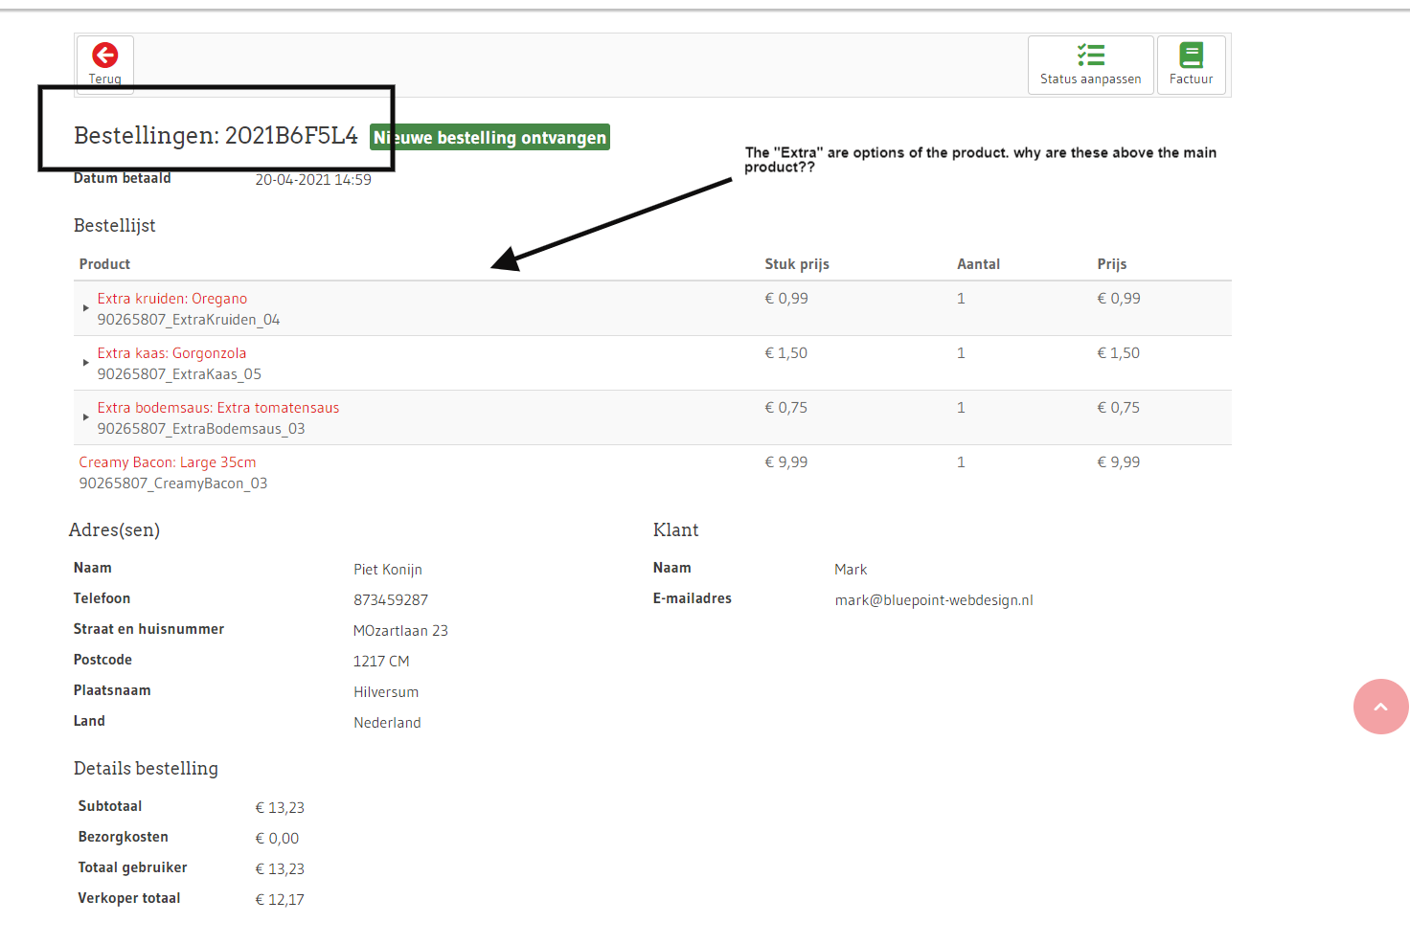
Task: Click the Prijs column header
Action: 1112,264
